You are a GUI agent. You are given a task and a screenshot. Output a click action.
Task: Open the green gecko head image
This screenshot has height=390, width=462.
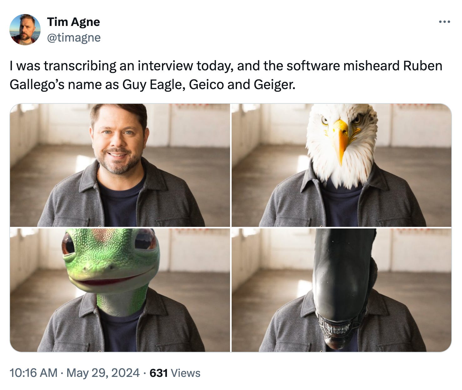[x=120, y=290]
